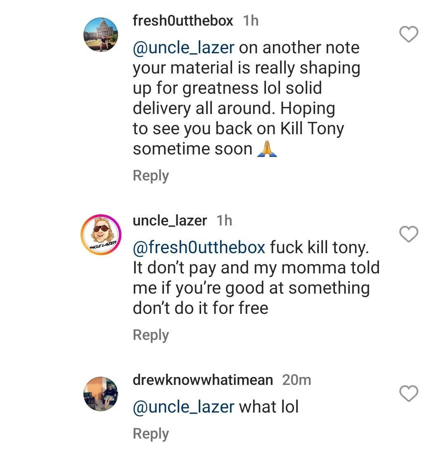The height and width of the screenshot is (465, 446).
Task: Open drewknowwhatimean's profile avatar
Action: [x=101, y=394]
